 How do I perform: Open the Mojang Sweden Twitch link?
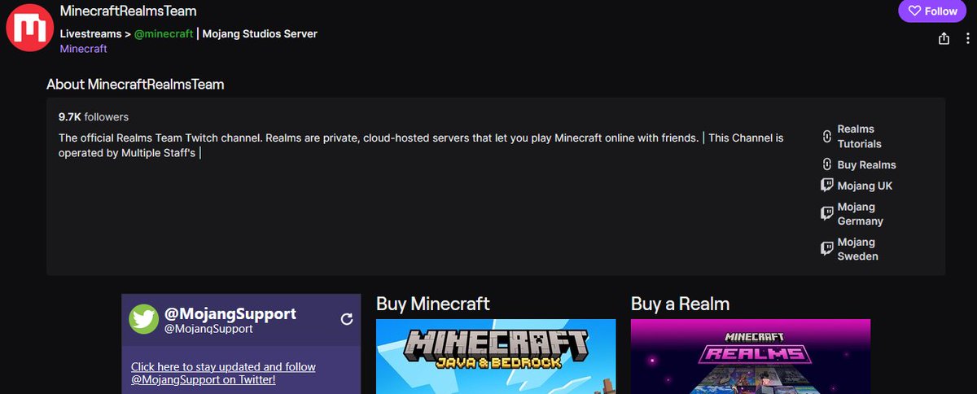[857, 249]
